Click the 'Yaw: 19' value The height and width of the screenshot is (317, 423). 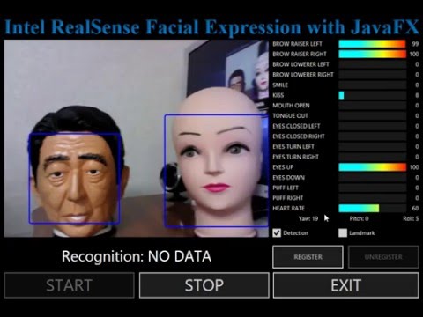coord(308,218)
